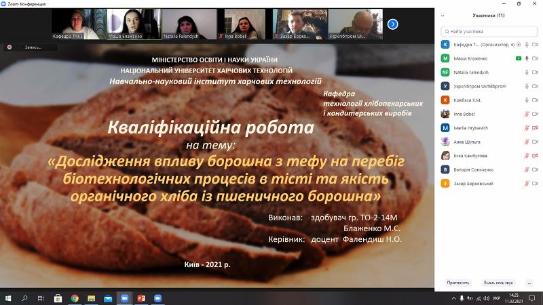Viewport: 543px width, 305px height.
Task: Click the microphone icon in system tray
Action: (462, 298)
